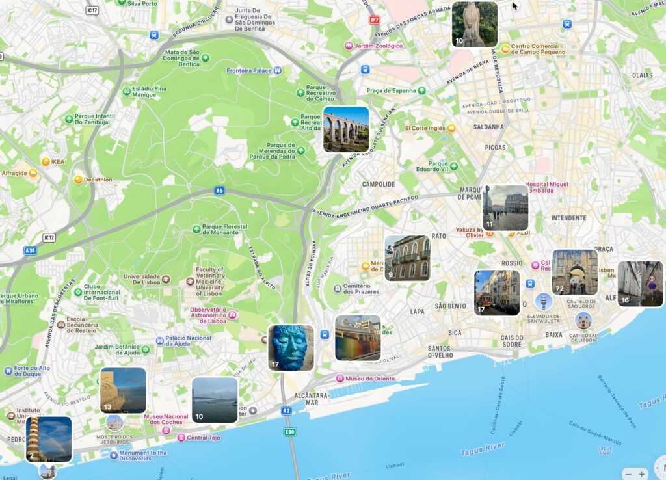Open the 13-photo monument cluster
666x480 pixels.
pyautogui.click(x=123, y=390)
